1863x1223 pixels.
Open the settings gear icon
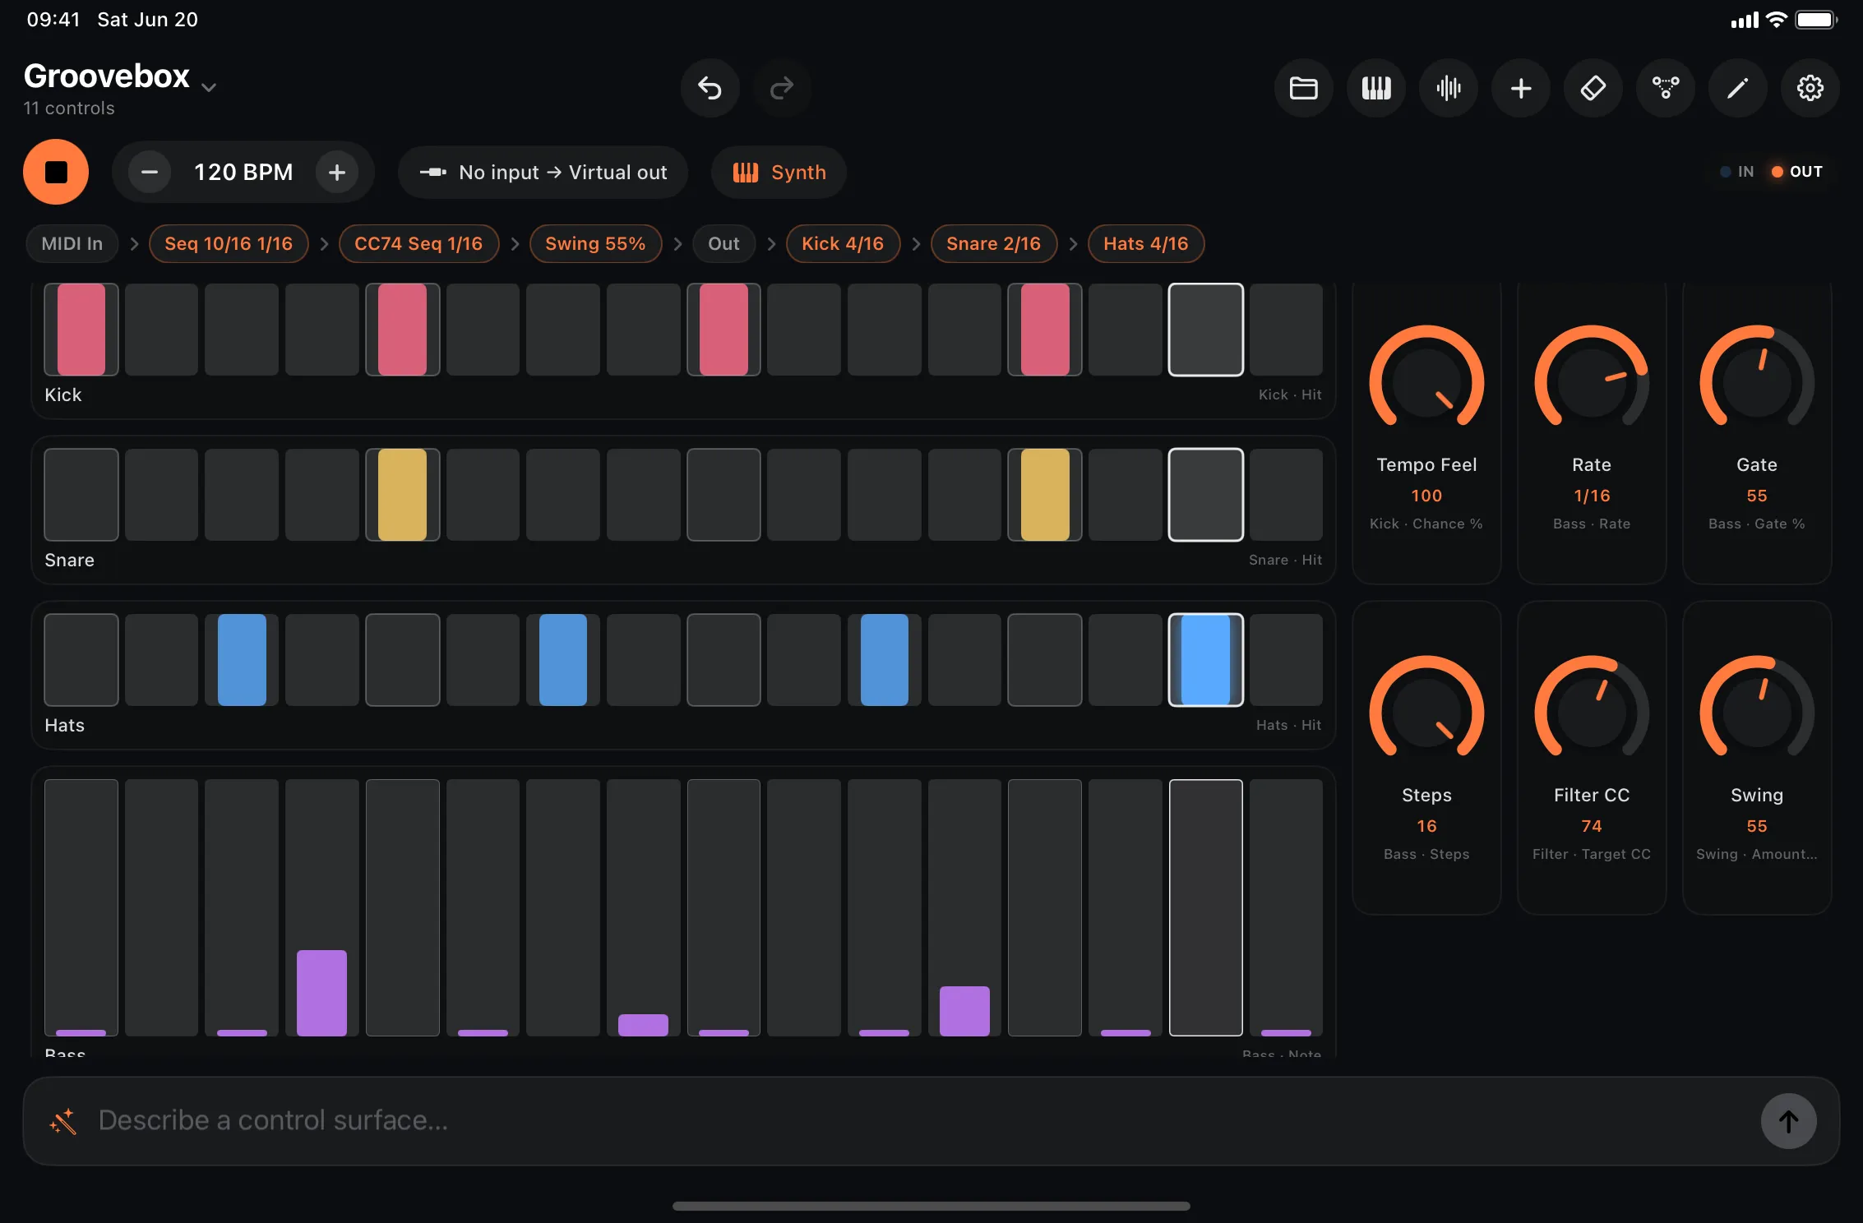point(1810,88)
